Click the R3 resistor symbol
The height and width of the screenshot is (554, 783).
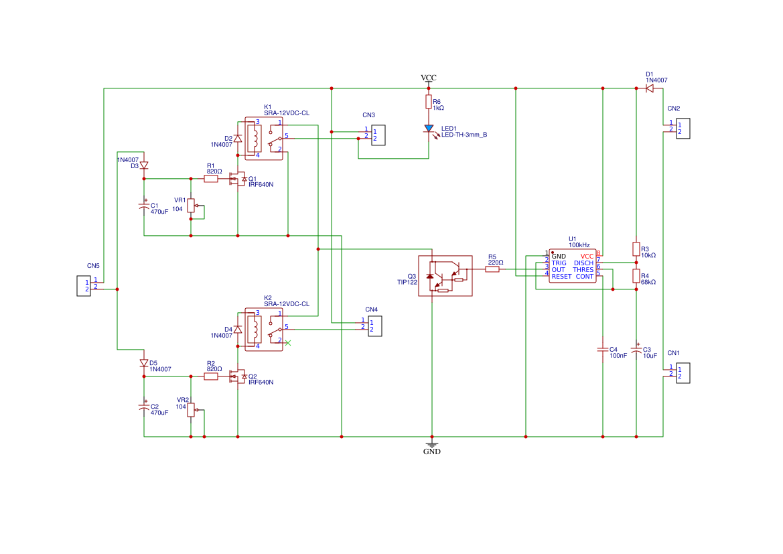coord(636,249)
